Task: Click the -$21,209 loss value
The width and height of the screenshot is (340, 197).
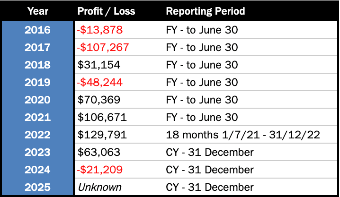Action: pyautogui.click(x=99, y=170)
